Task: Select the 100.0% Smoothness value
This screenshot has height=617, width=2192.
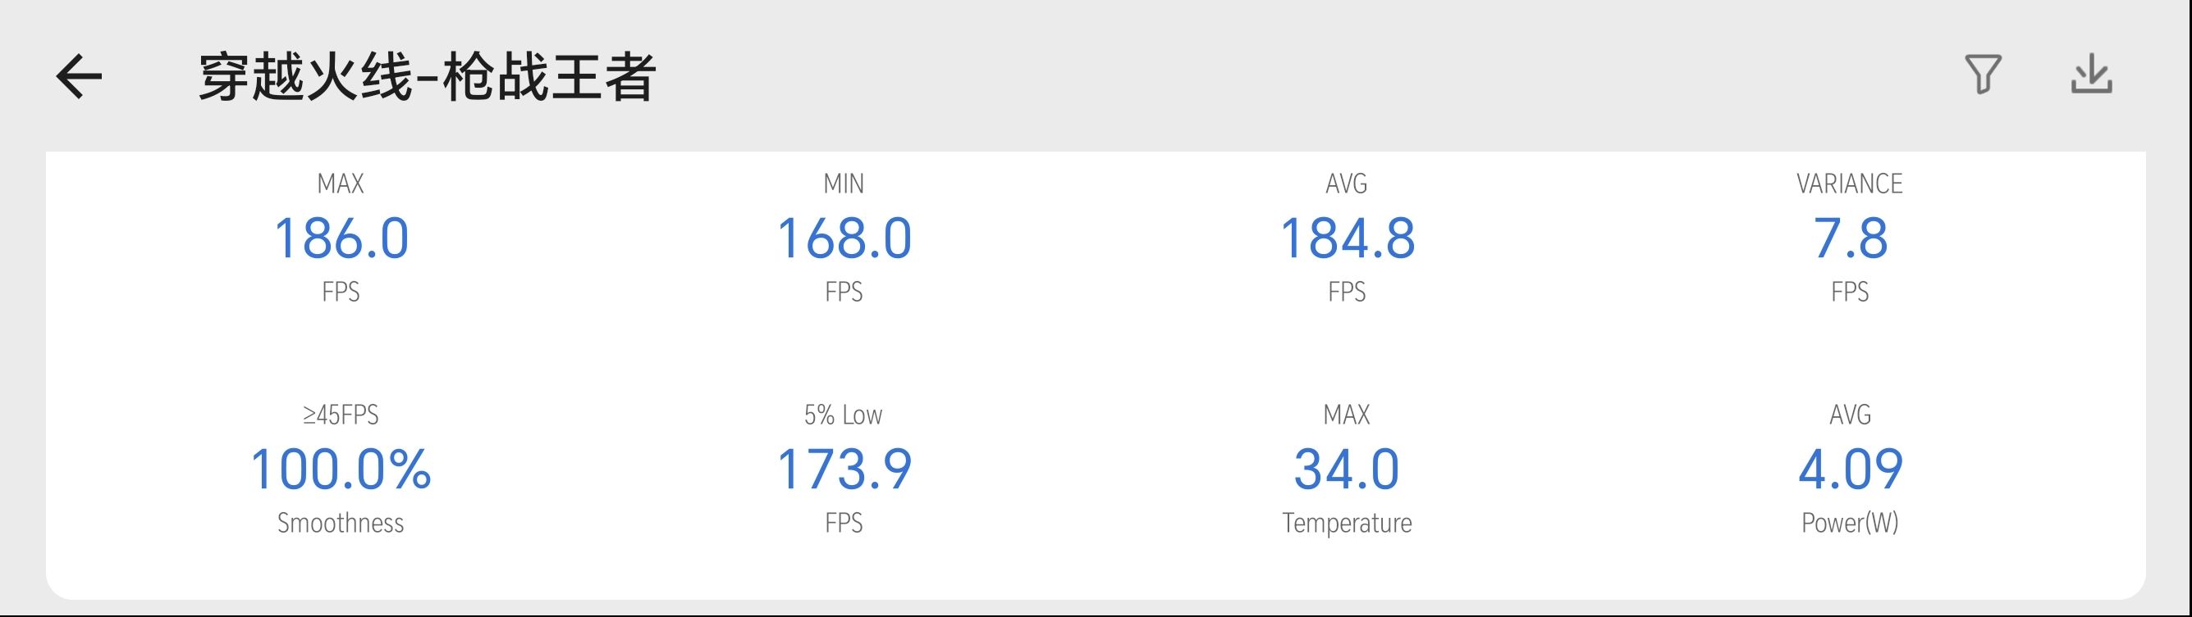Action: click(341, 470)
